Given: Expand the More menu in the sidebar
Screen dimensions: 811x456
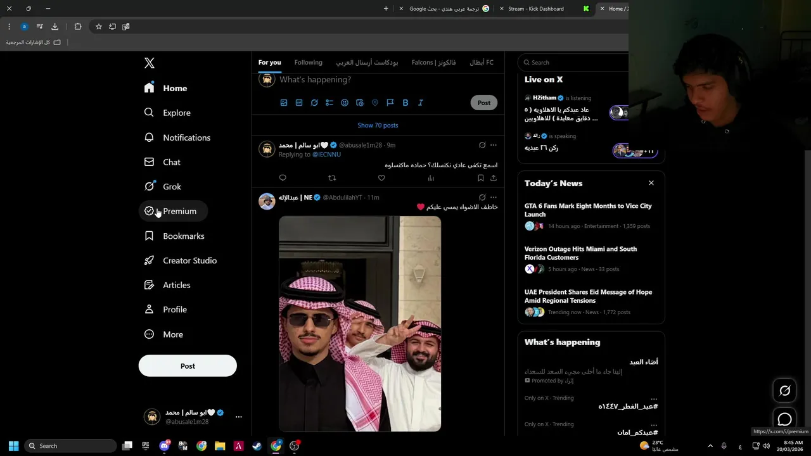Looking at the screenshot, I should tap(164, 334).
